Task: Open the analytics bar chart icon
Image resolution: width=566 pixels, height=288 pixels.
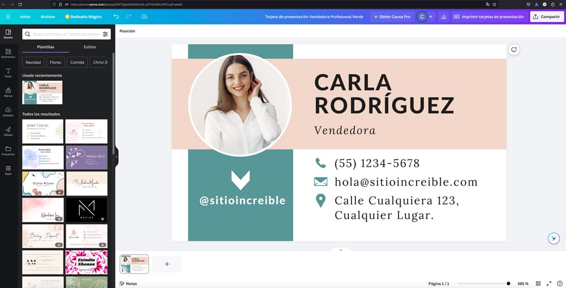Action: (443, 17)
